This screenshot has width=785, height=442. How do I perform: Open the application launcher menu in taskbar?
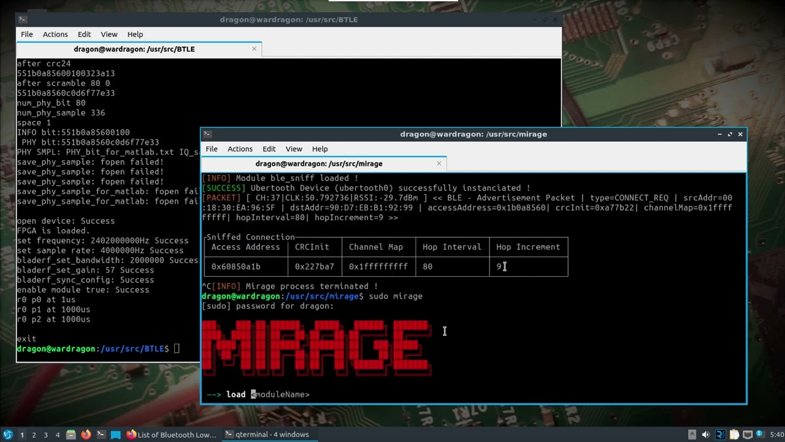(8, 435)
